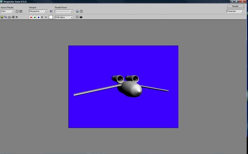Toggle the lock-to-viewport padlock button
248x154 pixels.
coord(51,11)
